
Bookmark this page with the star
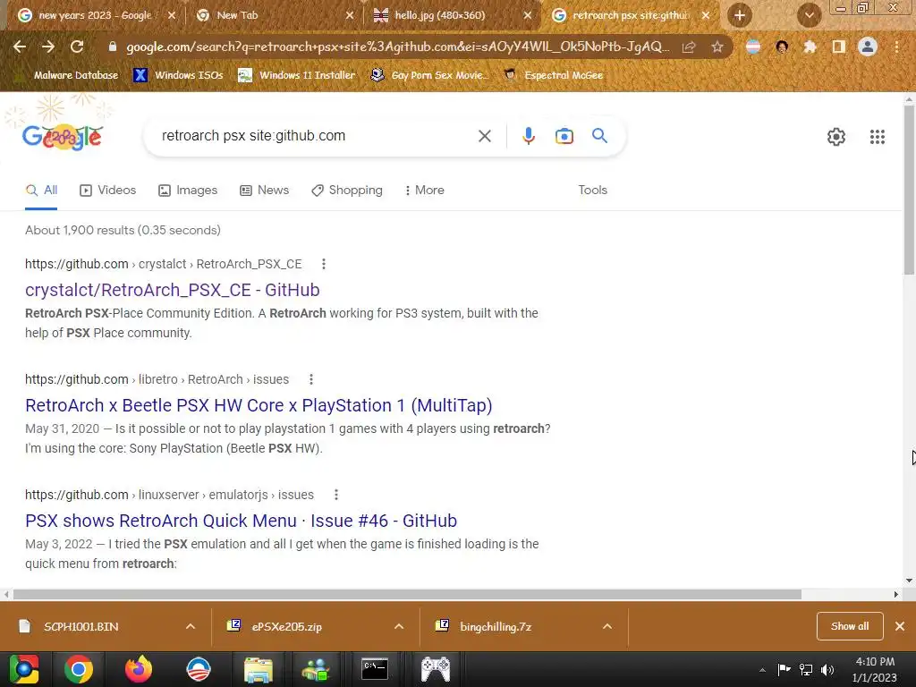click(717, 47)
